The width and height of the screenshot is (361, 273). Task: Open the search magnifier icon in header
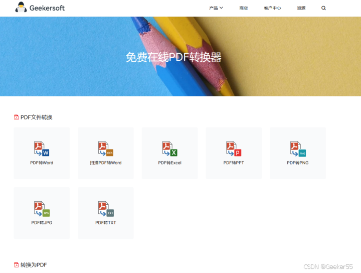tap(323, 8)
